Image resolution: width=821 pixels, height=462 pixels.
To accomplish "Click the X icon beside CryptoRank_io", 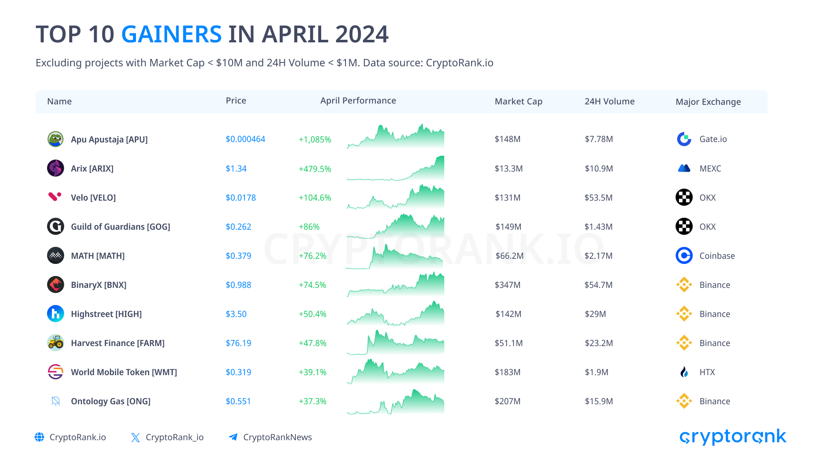I will pyautogui.click(x=136, y=437).
